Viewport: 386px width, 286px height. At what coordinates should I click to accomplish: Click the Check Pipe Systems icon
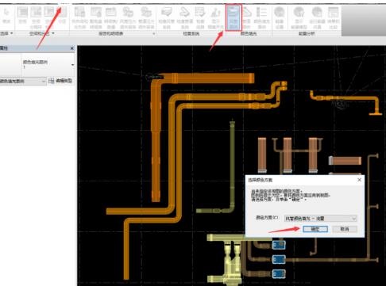click(185, 17)
